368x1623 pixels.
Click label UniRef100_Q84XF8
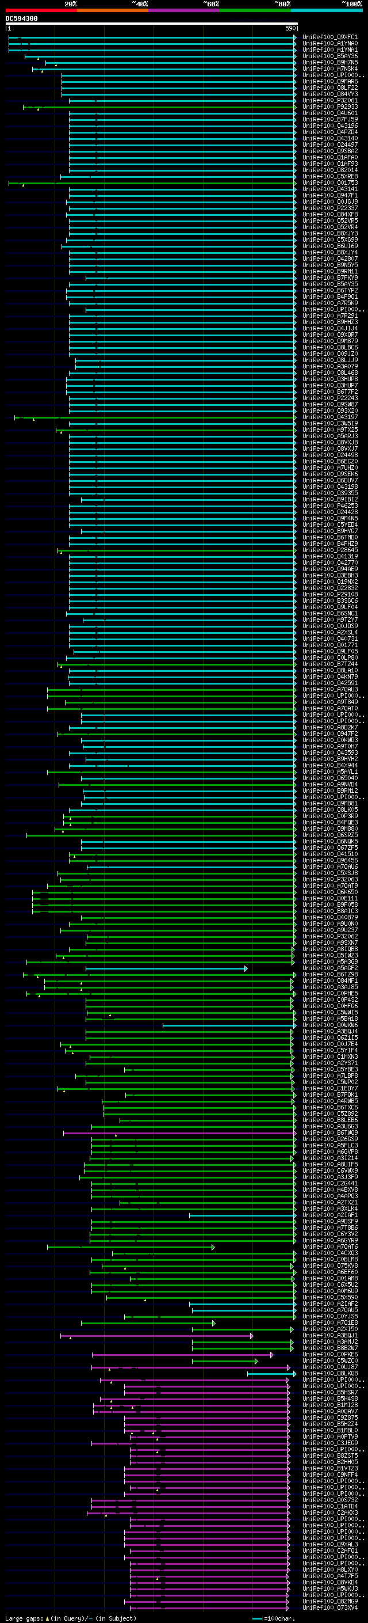pyautogui.click(x=330, y=214)
